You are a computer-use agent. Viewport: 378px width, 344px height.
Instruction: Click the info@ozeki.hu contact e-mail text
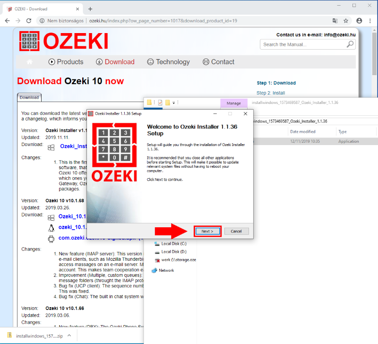(x=340, y=34)
